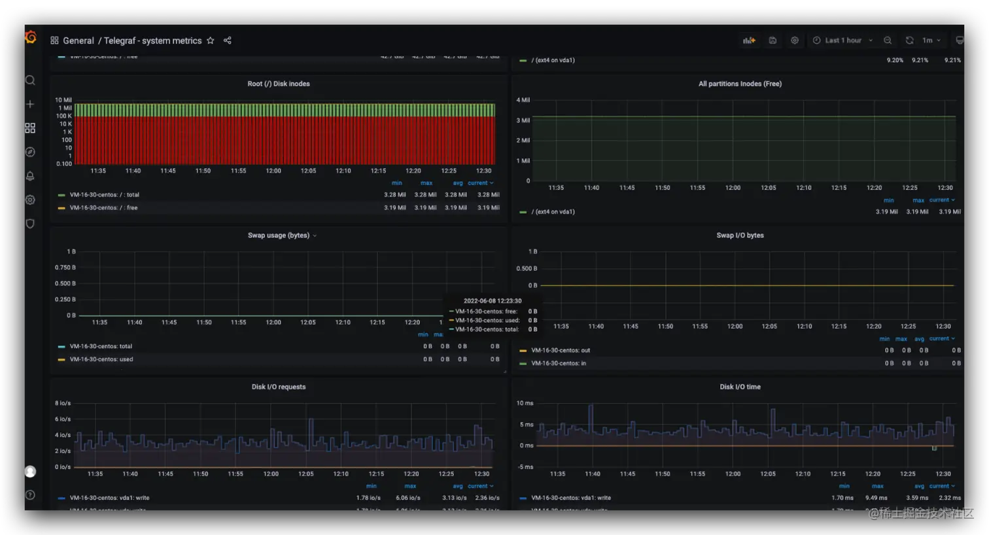Viewport: 989px width, 535px height.
Task: Open the Server Admin shield icon
Action: tap(30, 223)
